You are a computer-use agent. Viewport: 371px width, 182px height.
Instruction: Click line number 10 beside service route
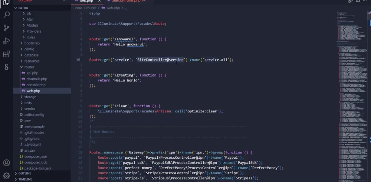pos(78,60)
